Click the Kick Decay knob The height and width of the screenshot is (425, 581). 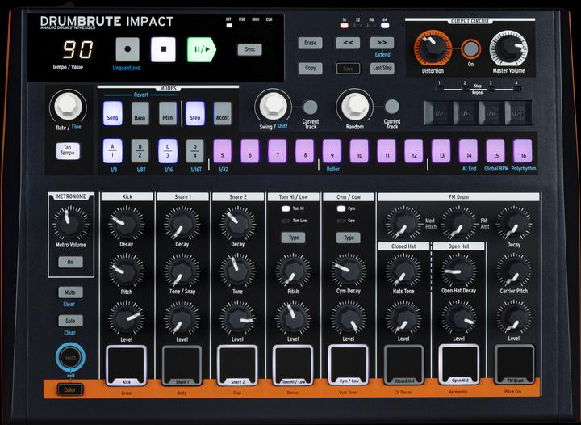(127, 224)
